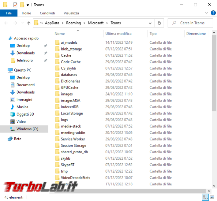The image size is (217, 201).
Task: Open the Condividi ribbon tab
Action: coord(47,13)
